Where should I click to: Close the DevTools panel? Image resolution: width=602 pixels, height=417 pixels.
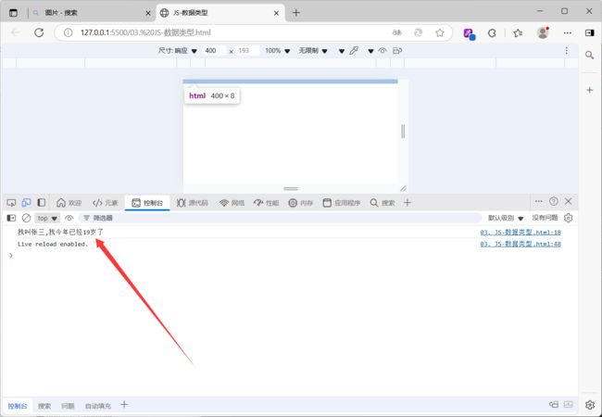coord(569,201)
